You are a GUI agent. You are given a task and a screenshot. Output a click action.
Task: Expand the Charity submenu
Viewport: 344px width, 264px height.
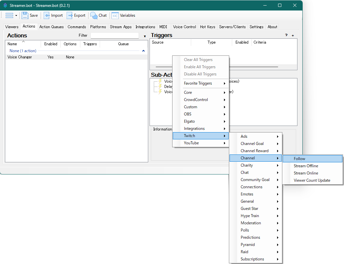coord(255,165)
